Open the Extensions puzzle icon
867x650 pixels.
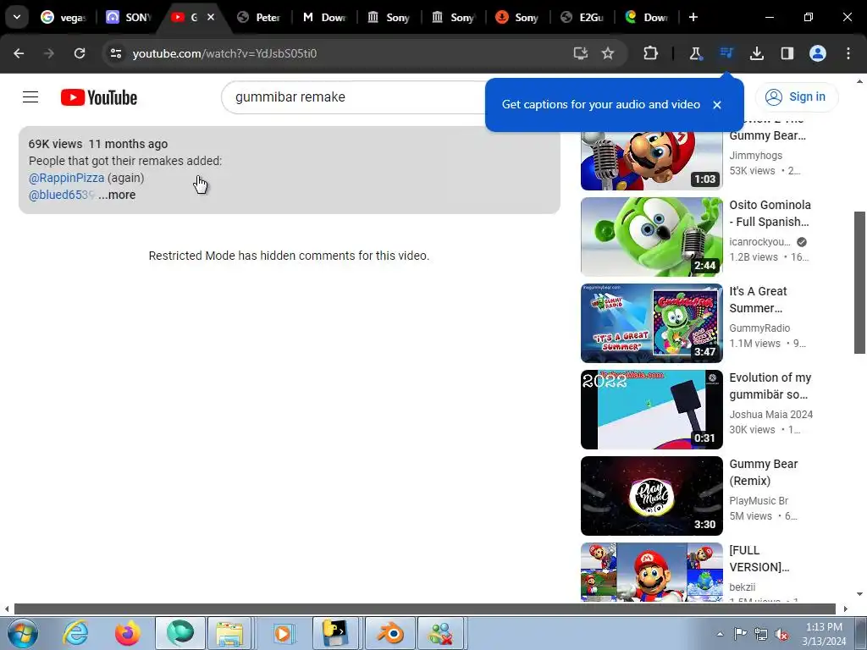651,53
